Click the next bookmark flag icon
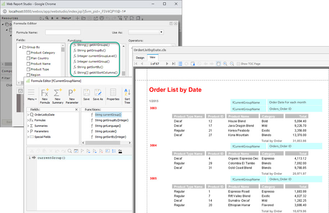 (x=95, y=151)
